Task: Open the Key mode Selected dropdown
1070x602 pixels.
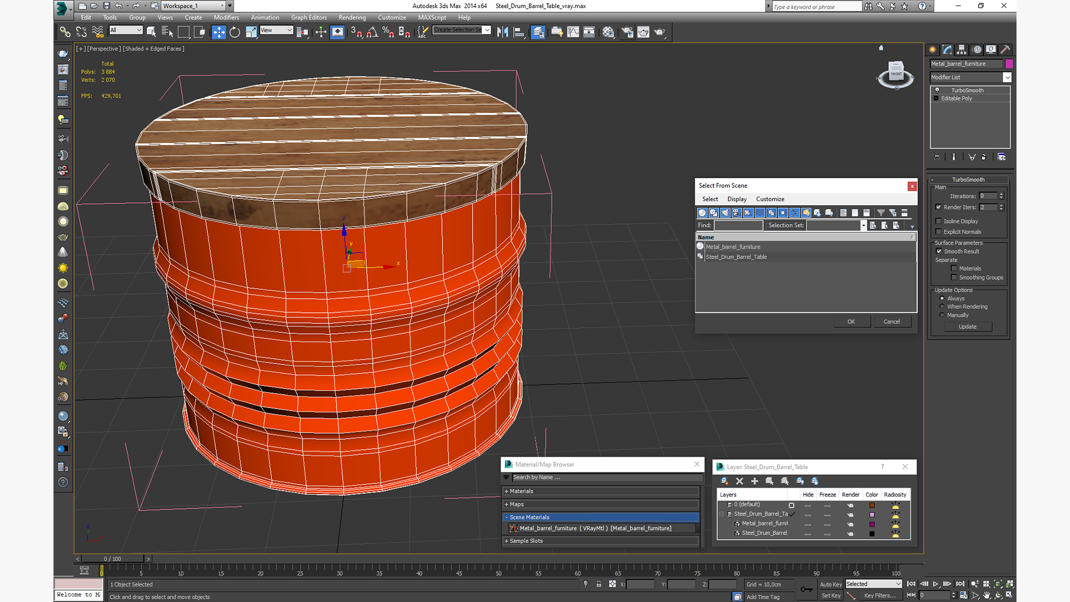Action: (873, 584)
